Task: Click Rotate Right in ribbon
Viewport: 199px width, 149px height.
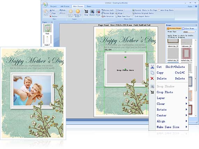Action: (x=108, y=13)
